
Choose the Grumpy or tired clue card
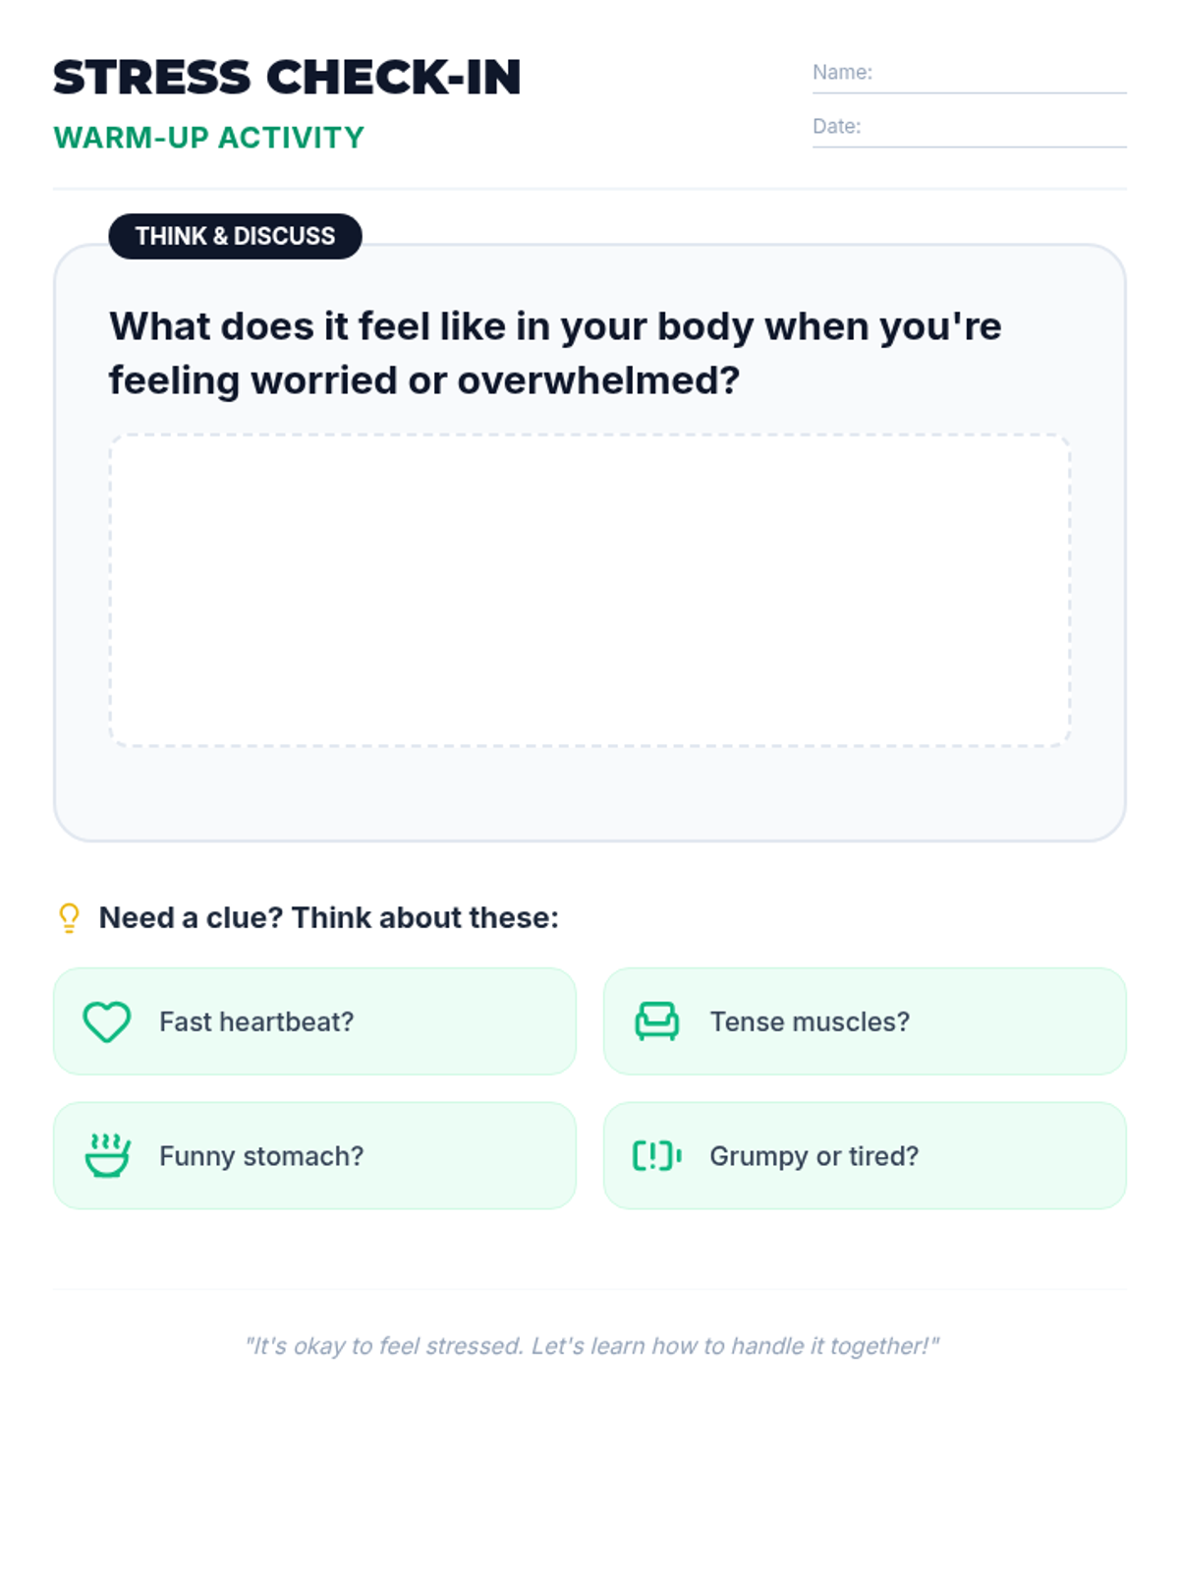tap(865, 1155)
